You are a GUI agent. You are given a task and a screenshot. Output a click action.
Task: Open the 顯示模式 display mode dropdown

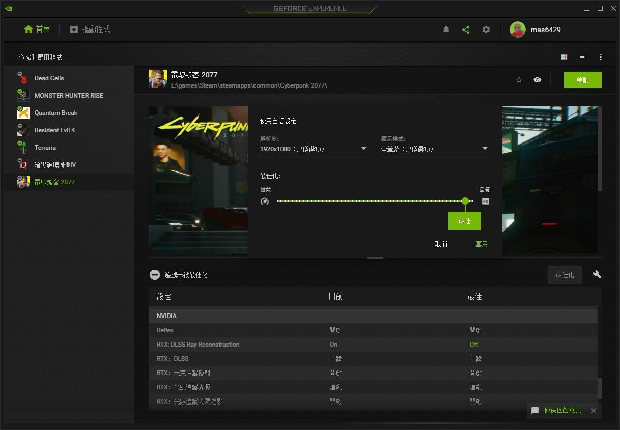485,149
